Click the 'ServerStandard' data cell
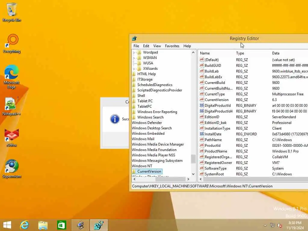This screenshot has height=231, width=308. pos(284,117)
